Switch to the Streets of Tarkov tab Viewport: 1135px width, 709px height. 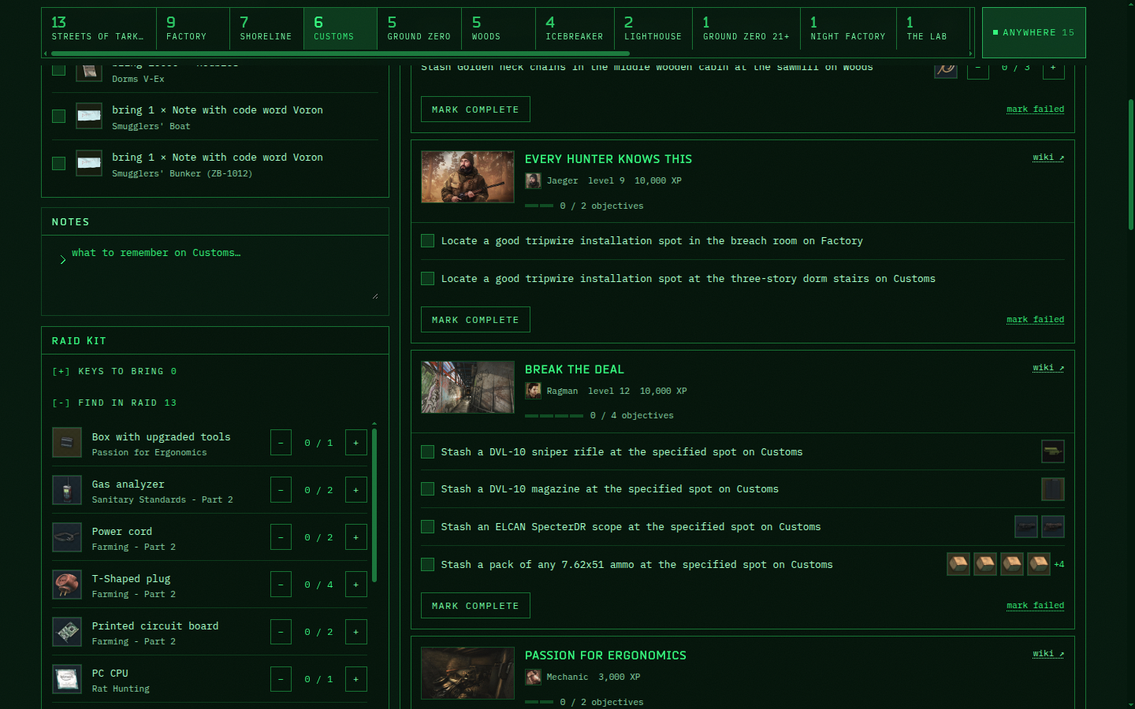coord(99,28)
